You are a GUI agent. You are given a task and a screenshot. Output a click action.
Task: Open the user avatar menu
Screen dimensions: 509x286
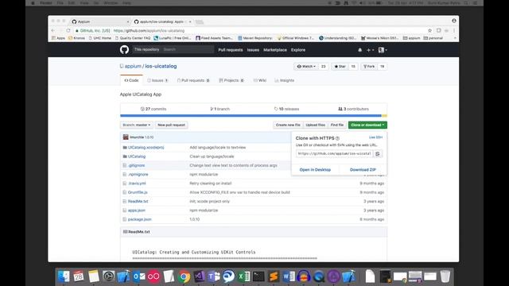(x=383, y=50)
